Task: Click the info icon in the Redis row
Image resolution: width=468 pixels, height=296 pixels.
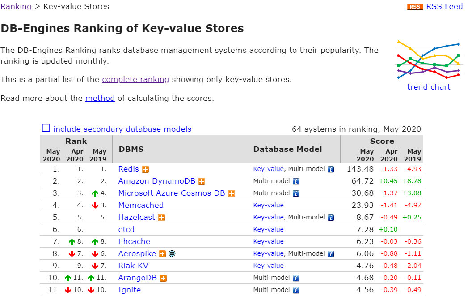Action: pyautogui.click(x=331, y=169)
